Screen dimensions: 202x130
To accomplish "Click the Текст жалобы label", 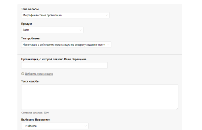I will point(30,82).
